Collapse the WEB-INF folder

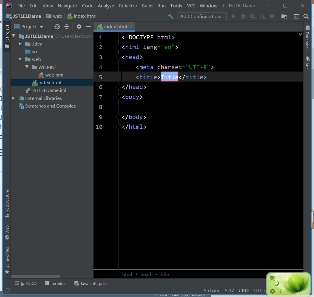(27, 67)
